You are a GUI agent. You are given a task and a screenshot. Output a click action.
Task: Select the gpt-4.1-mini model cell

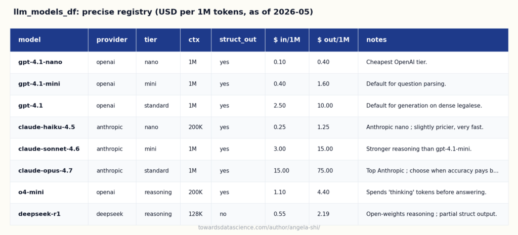click(x=49, y=84)
